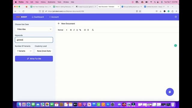Expand the list all tabs chevron
The width and height of the screenshot is (192, 108).
172,7
